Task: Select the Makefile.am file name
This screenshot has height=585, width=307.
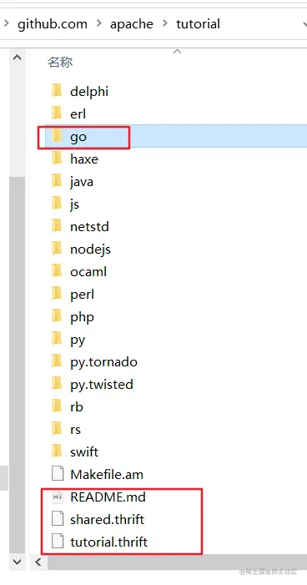Action: 107,474
